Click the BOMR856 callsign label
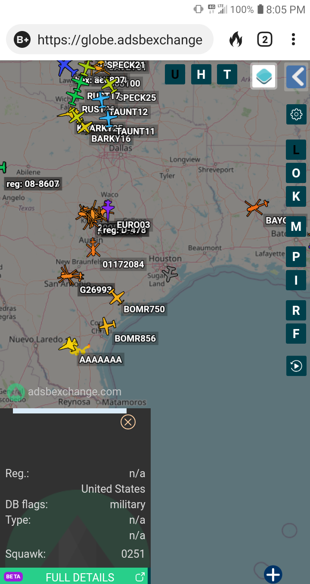 [x=135, y=339]
